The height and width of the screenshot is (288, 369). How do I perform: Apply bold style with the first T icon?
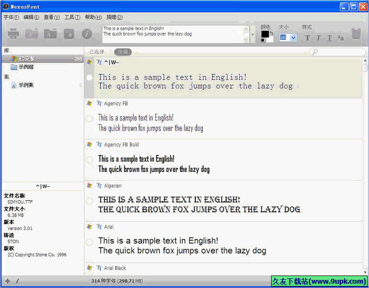[308, 38]
